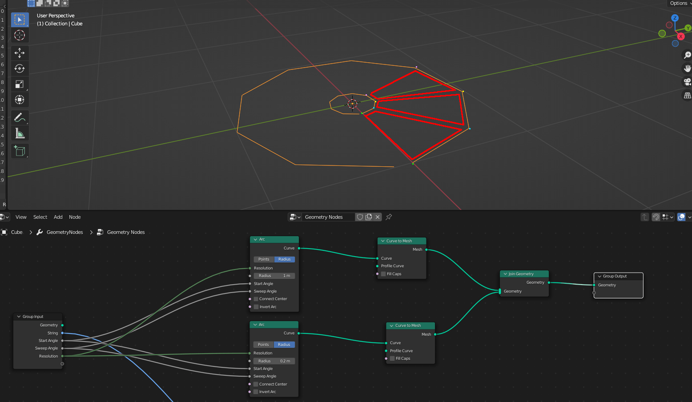Image resolution: width=692 pixels, height=402 pixels.
Task: Click the Options button at the top right
Action: click(679, 3)
